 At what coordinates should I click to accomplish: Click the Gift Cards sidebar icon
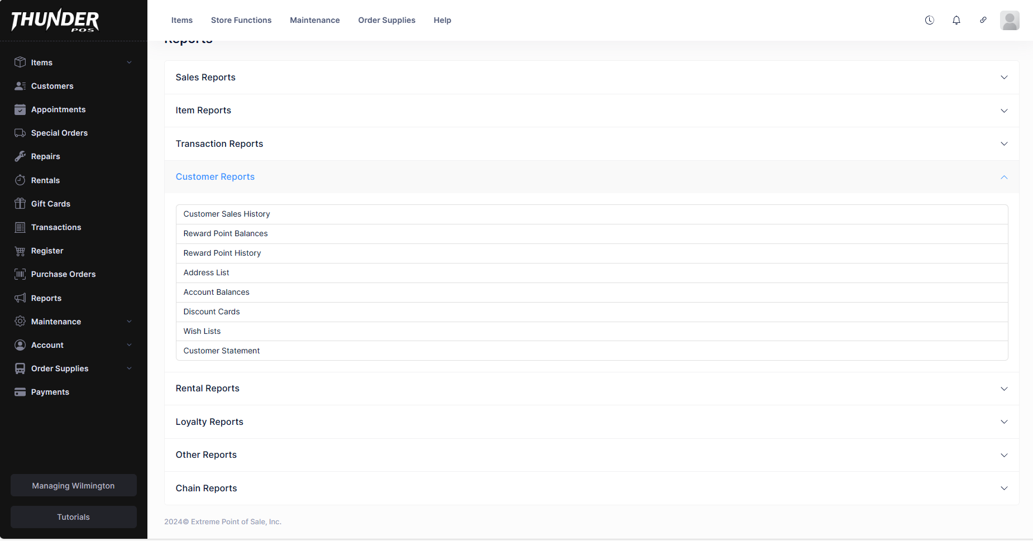20,204
